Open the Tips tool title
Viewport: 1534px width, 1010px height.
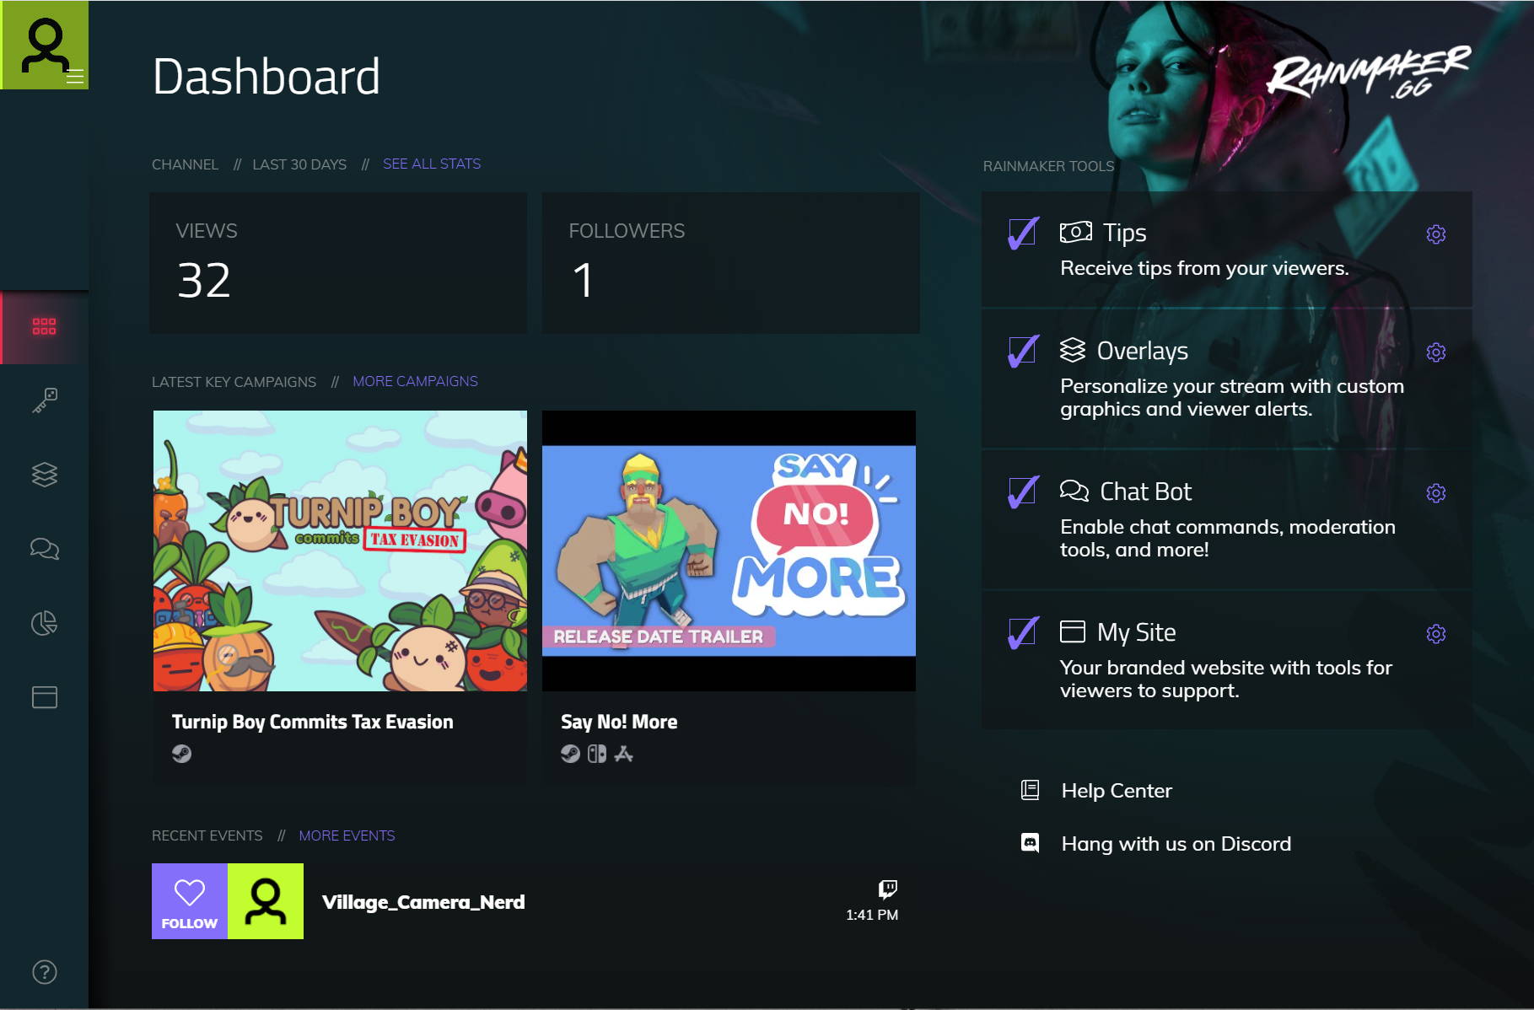[1125, 233]
